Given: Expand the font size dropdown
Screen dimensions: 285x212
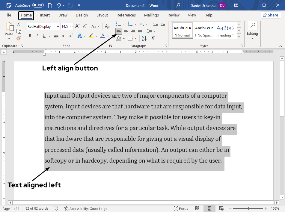Looking at the screenshot, I should click(71, 27).
